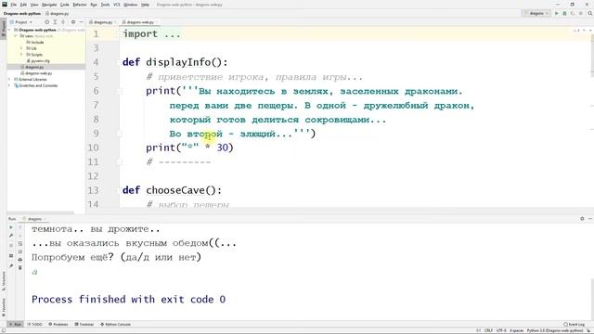Expand External Libraries node
This screenshot has width=594, height=334.
coord(10,80)
